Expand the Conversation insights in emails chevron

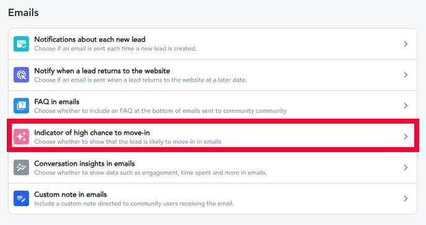406,168
